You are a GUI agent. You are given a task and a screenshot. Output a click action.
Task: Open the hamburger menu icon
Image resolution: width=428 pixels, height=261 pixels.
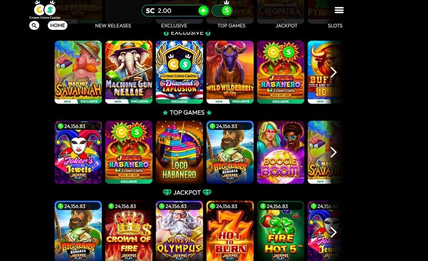tap(339, 10)
